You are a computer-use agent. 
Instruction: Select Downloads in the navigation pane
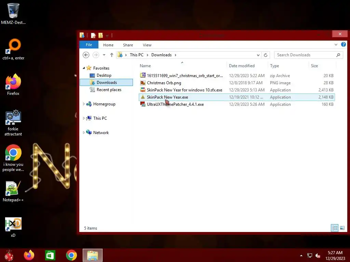click(x=106, y=83)
